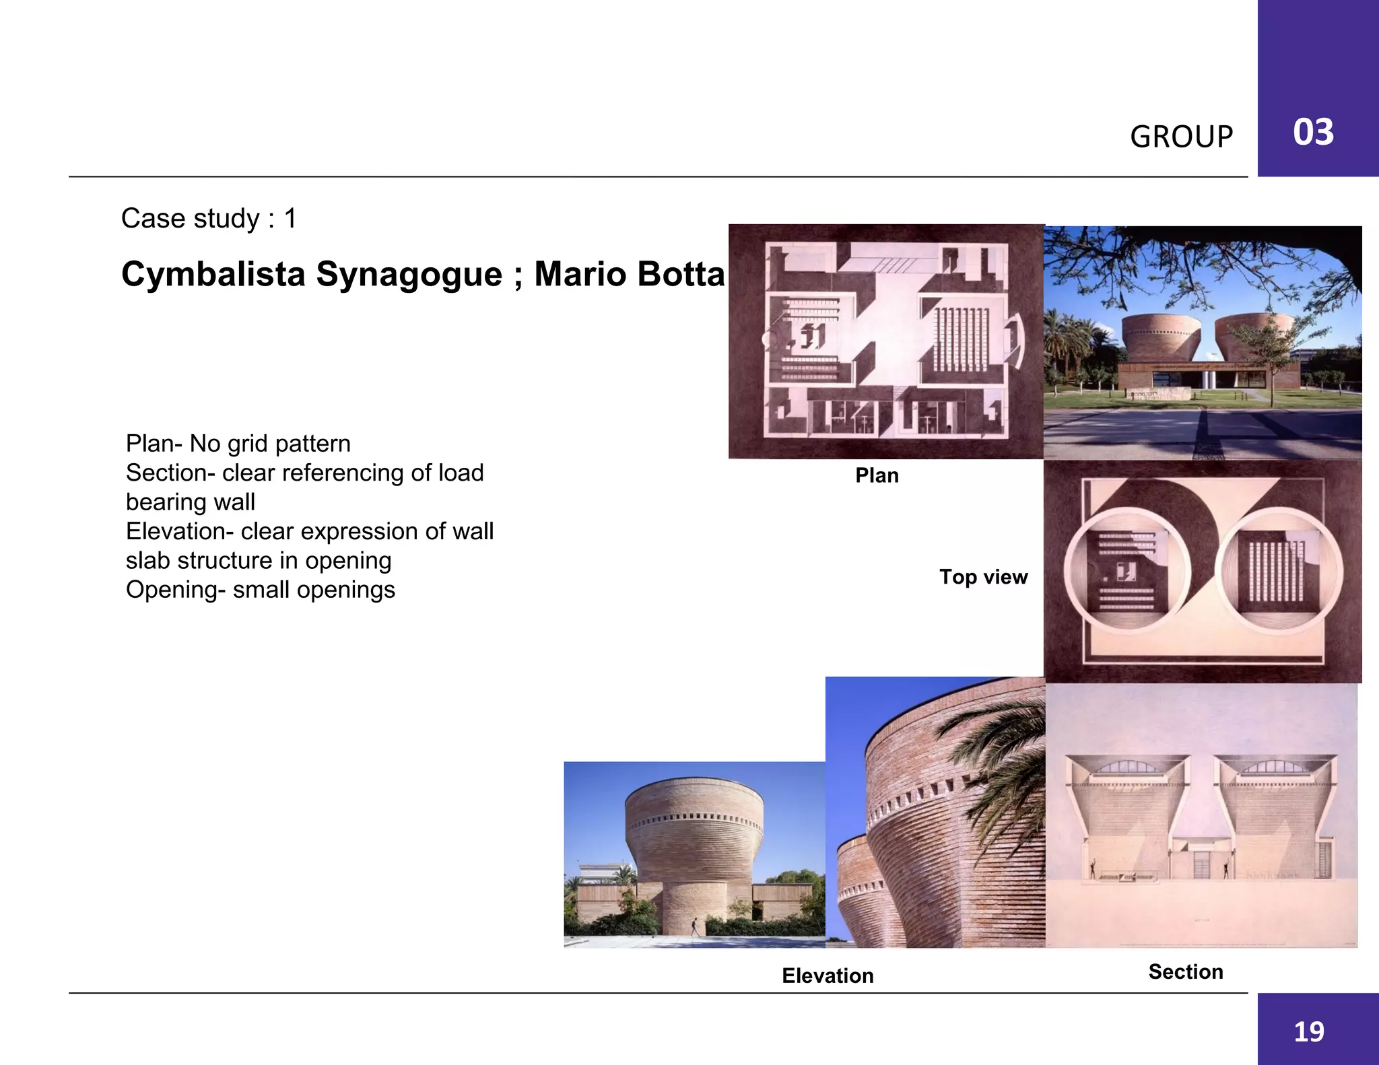
Task: Click the 'Elevation' caption label
Action: pyautogui.click(x=828, y=975)
